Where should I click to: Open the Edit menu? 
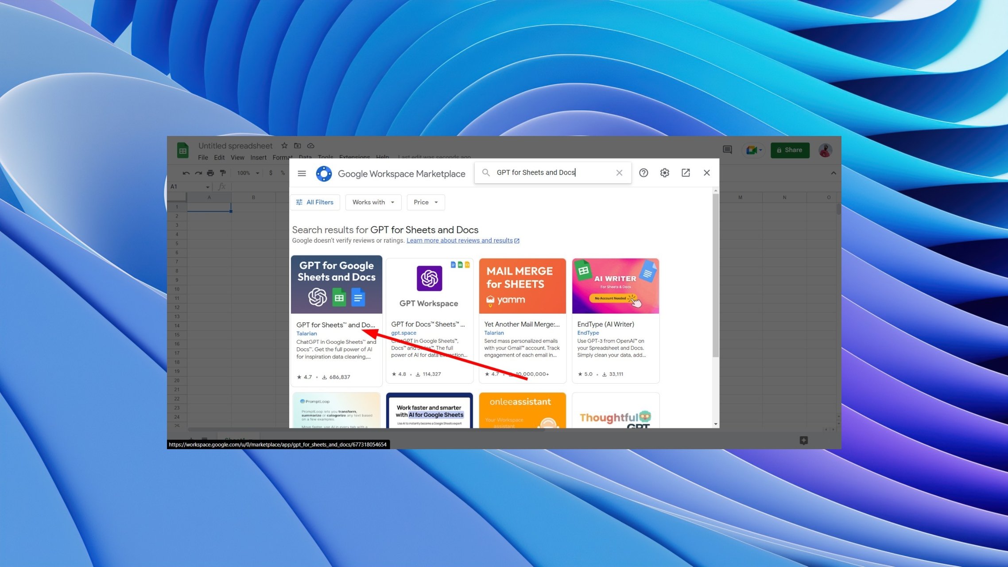coord(219,157)
